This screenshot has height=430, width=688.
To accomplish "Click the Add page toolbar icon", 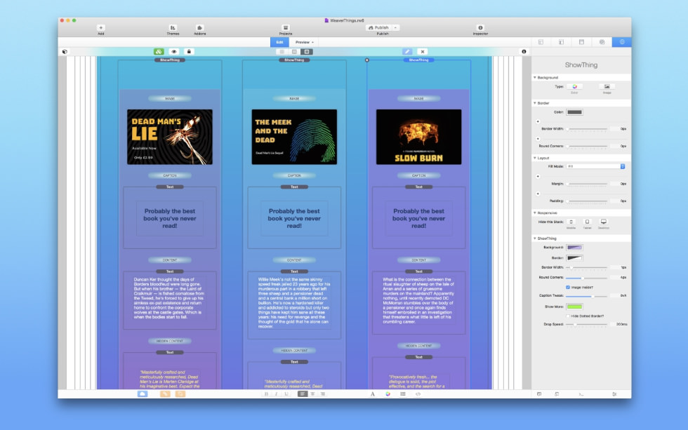I will pyautogui.click(x=101, y=28).
